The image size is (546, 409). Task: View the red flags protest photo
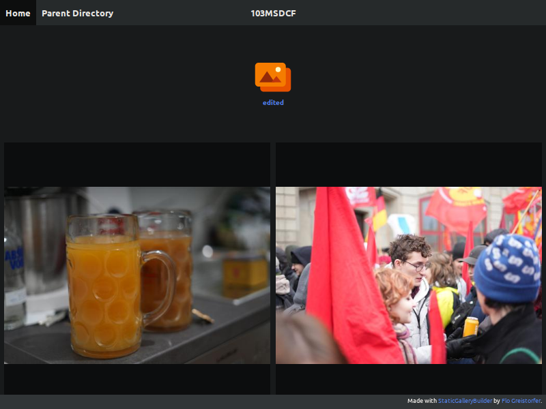pyautogui.click(x=409, y=275)
